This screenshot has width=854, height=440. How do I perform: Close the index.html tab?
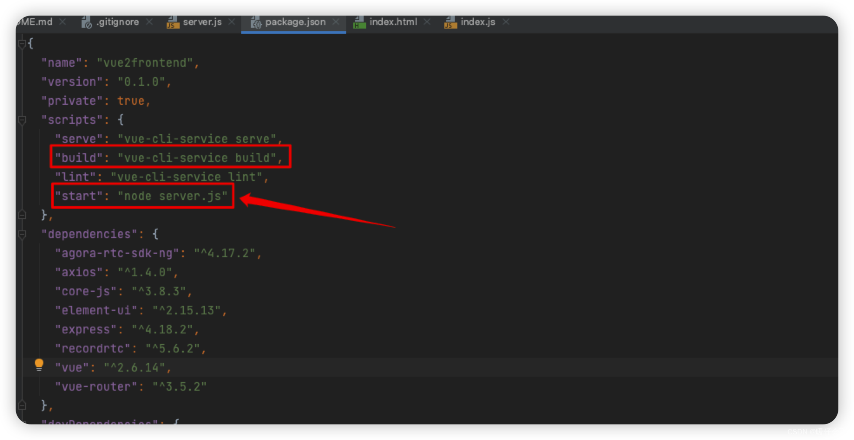coord(427,22)
